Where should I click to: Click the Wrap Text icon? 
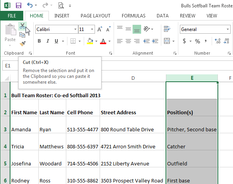[x=167, y=29]
